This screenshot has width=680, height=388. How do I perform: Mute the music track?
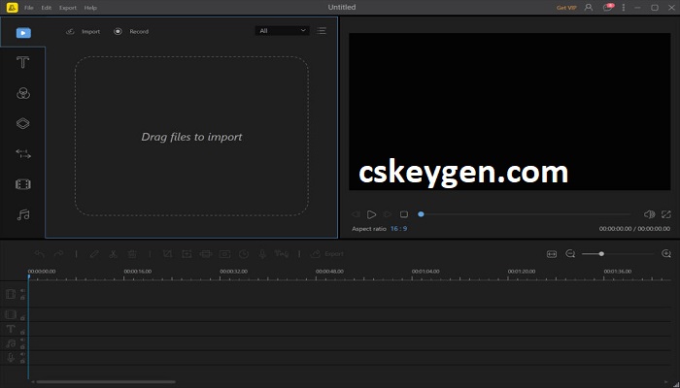22,339
